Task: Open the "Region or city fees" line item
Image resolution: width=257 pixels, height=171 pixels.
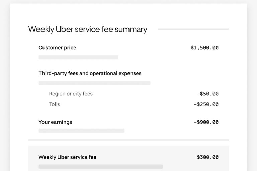Action: (x=71, y=94)
